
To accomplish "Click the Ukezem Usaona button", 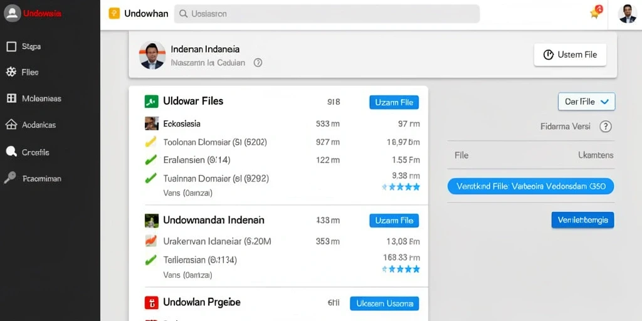I will click(384, 303).
